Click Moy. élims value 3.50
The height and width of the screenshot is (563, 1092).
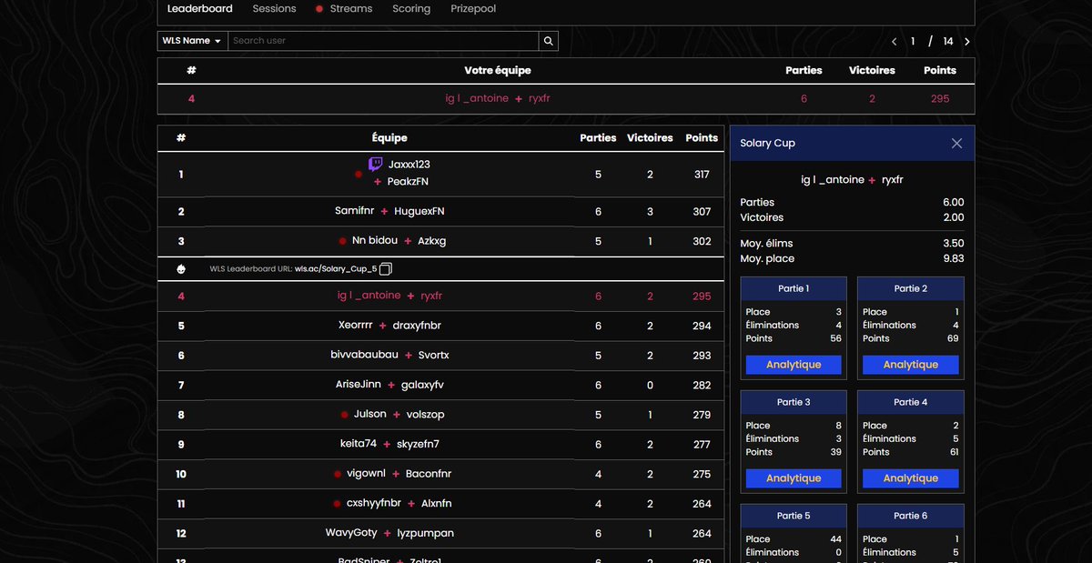coord(953,244)
